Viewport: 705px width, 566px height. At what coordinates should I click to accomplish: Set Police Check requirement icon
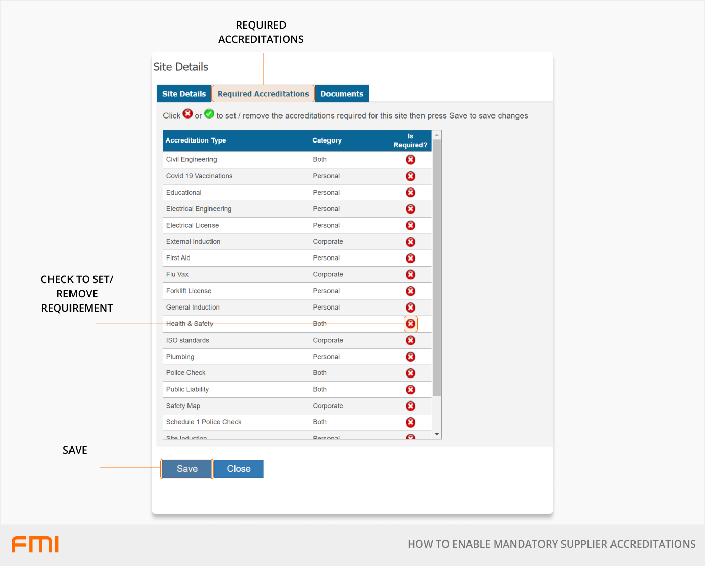[410, 373]
